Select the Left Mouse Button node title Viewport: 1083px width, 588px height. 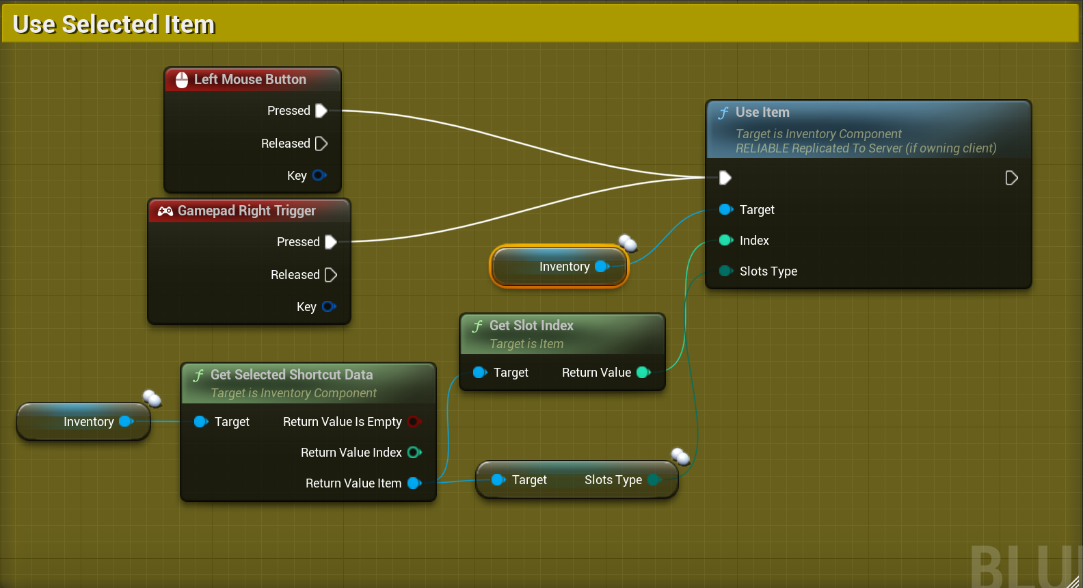point(250,79)
